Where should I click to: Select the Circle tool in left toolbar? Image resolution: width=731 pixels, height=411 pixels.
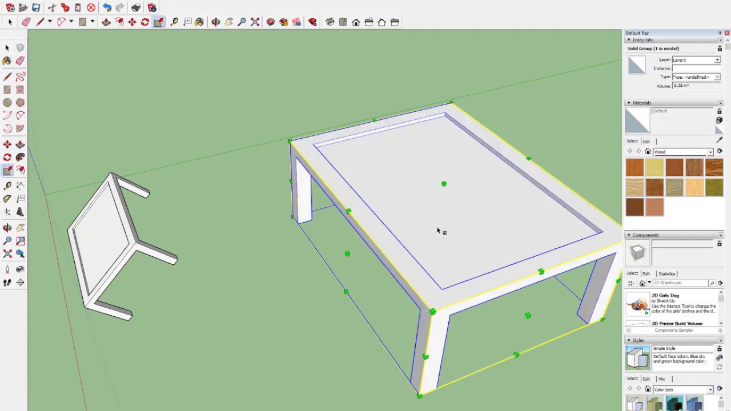[7, 103]
